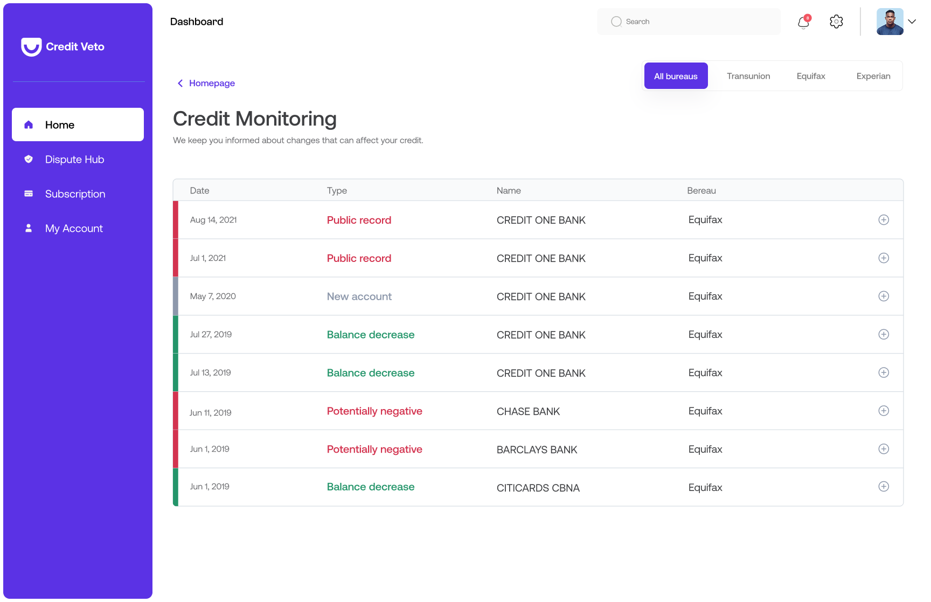Click the search magnifier icon
Image resolution: width=931 pixels, height=602 pixels.
coord(616,22)
